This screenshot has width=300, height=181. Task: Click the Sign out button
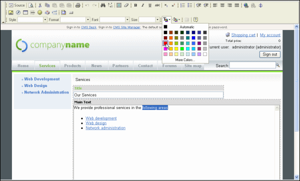pos(270,54)
